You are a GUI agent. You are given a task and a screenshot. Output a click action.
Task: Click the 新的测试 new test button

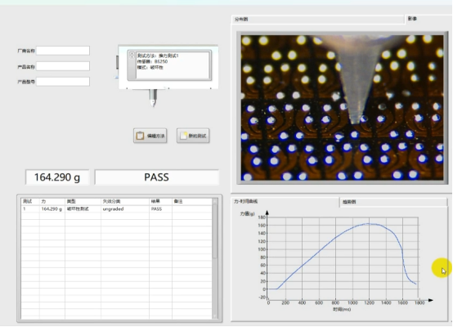tap(193, 136)
